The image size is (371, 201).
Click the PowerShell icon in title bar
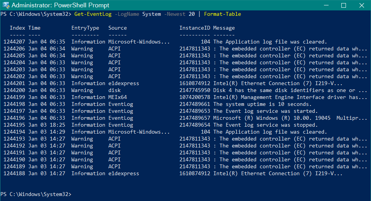5,5
